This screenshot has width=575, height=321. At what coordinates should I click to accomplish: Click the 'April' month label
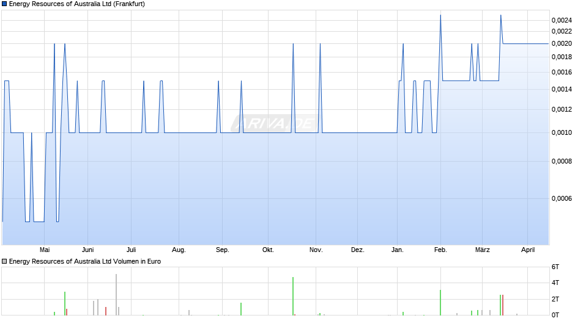[x=528, y=250]
